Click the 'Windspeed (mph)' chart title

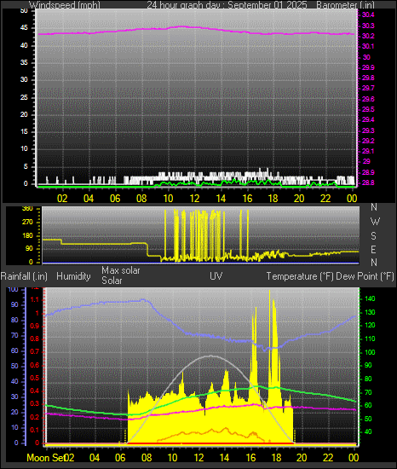[x=65, y=4]
